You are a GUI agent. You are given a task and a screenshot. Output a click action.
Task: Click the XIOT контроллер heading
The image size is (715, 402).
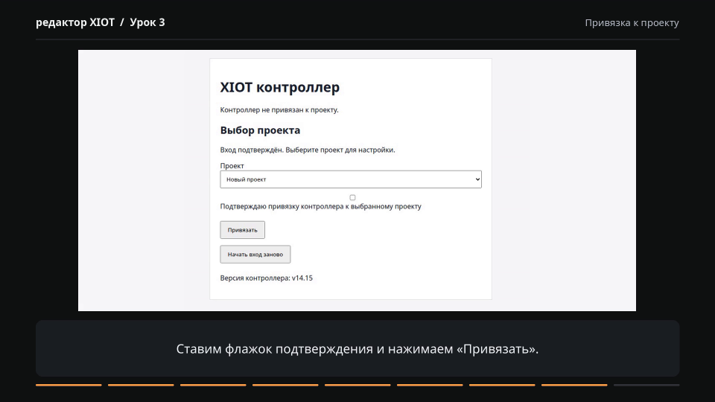click(279, 87)
